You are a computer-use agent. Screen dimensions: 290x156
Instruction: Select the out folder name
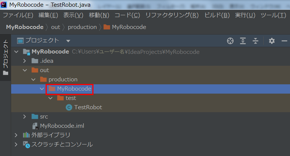click(x=45, y=70)
